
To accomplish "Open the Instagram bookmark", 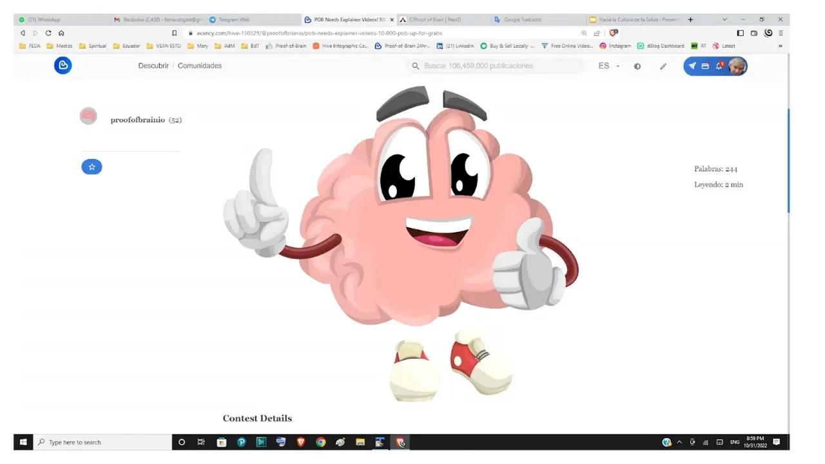I will click(615, 46).
